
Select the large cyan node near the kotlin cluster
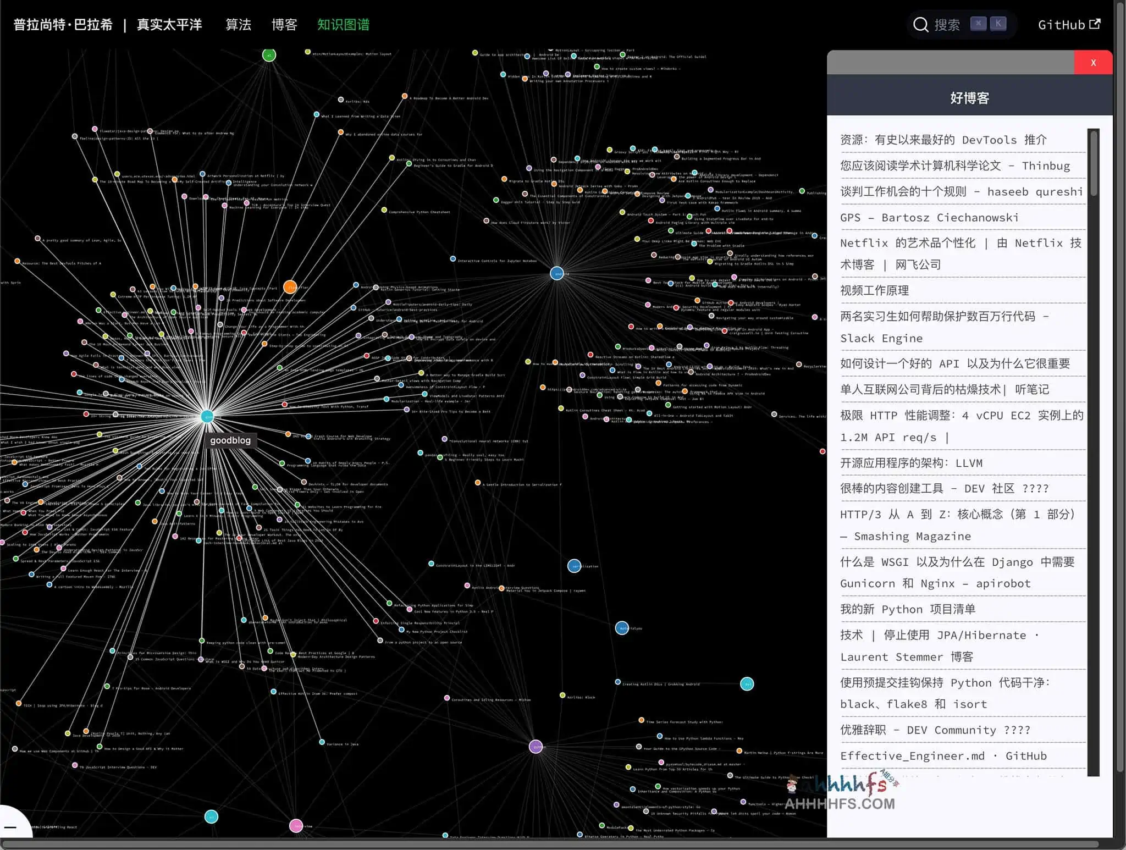click(747, 684)
